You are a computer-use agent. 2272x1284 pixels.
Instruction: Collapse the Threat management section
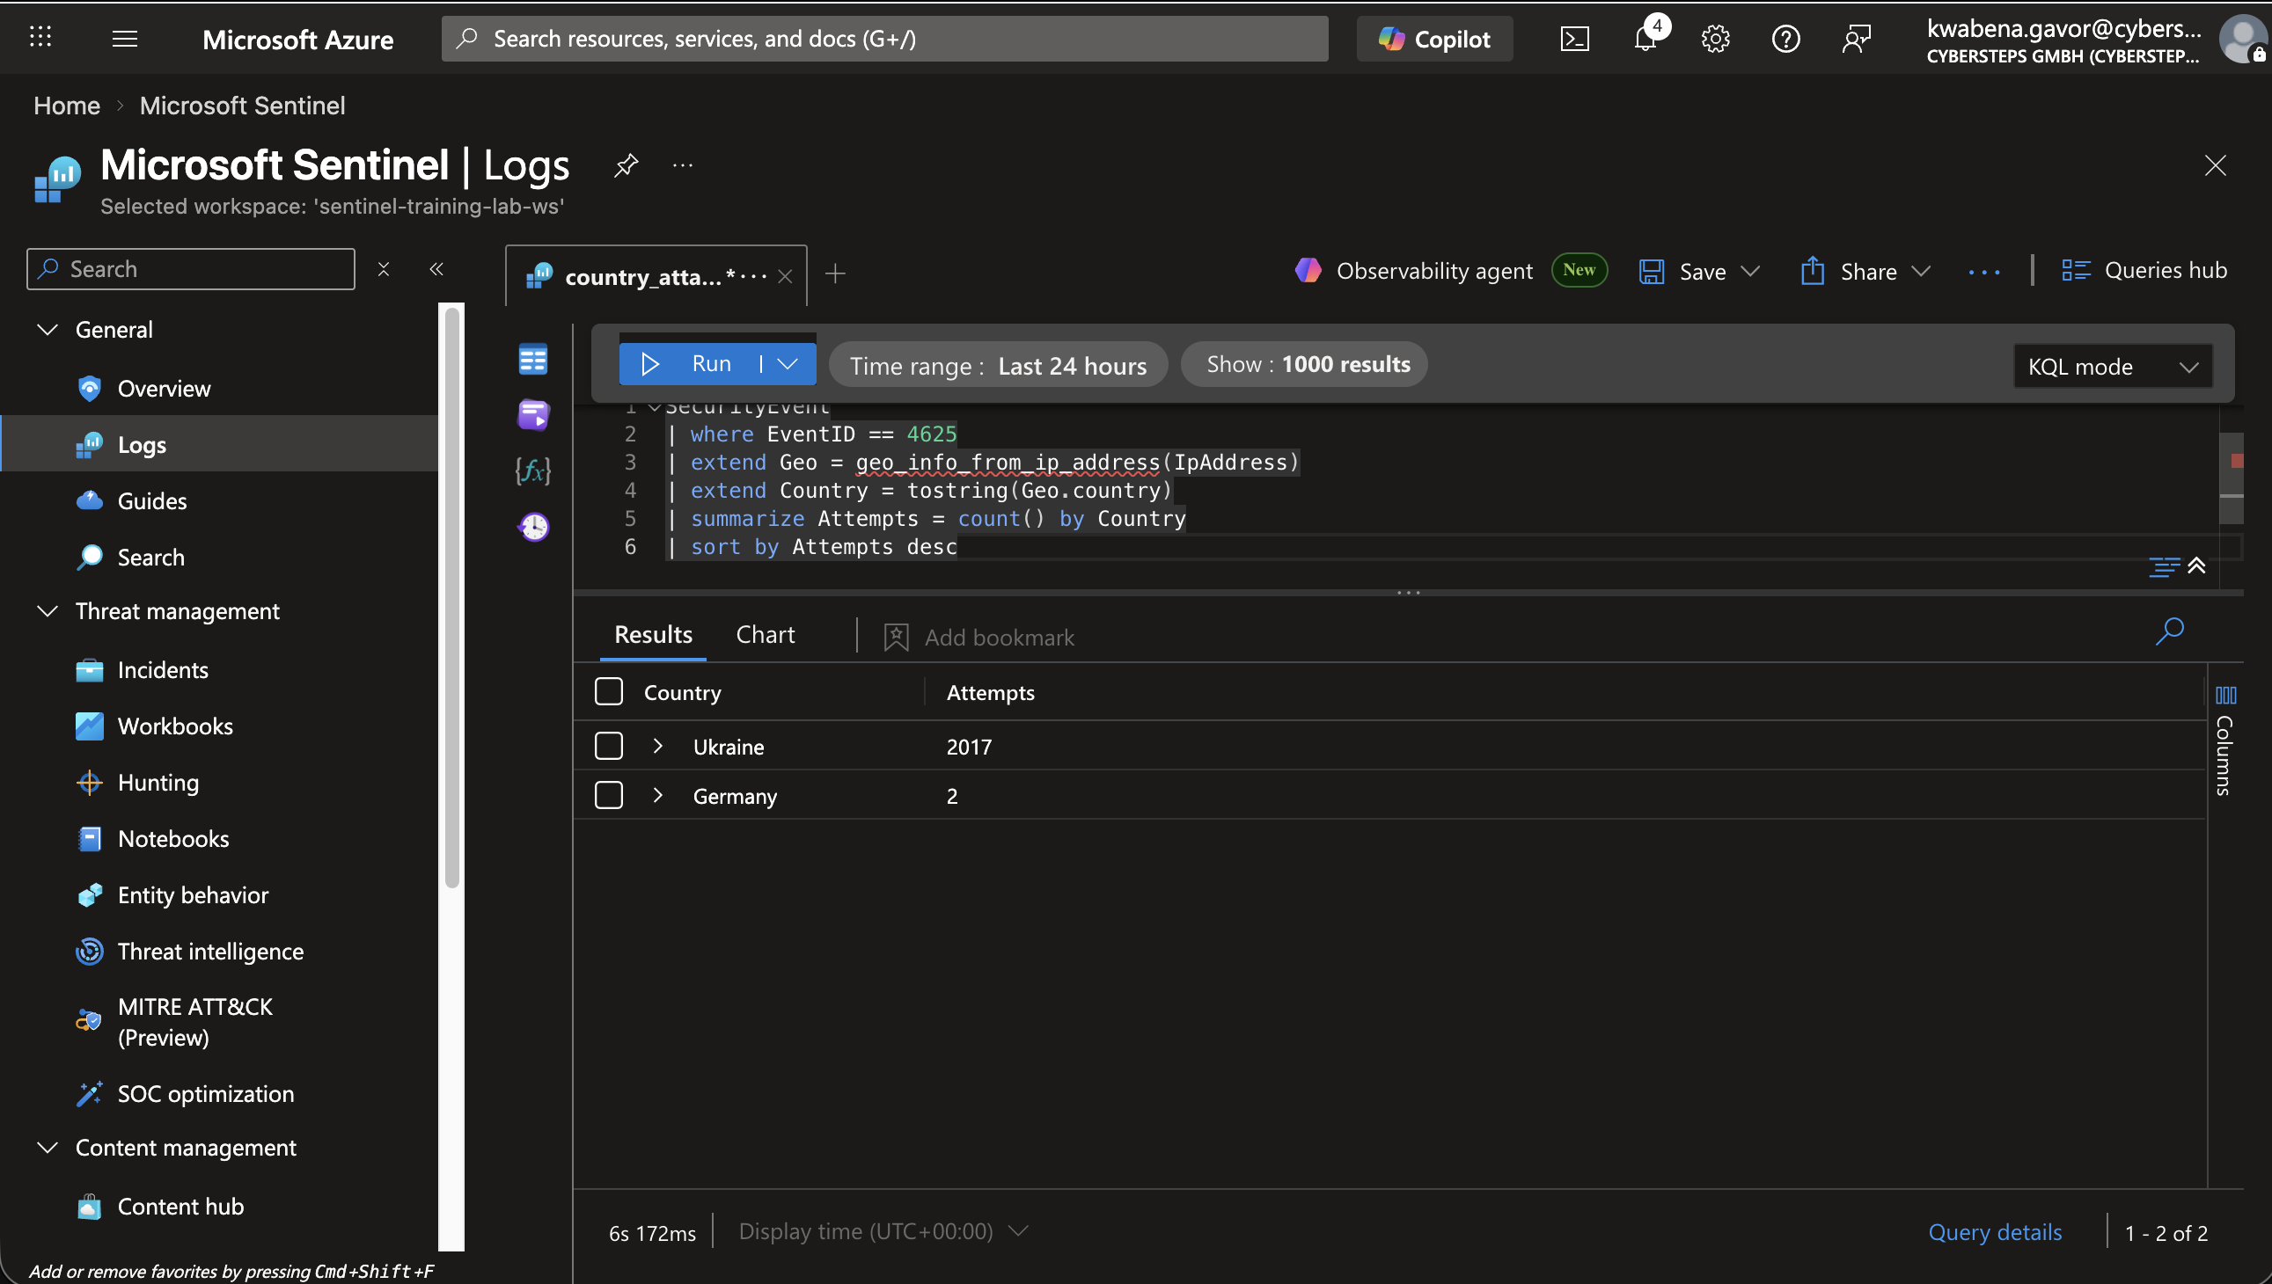[48, 611]
